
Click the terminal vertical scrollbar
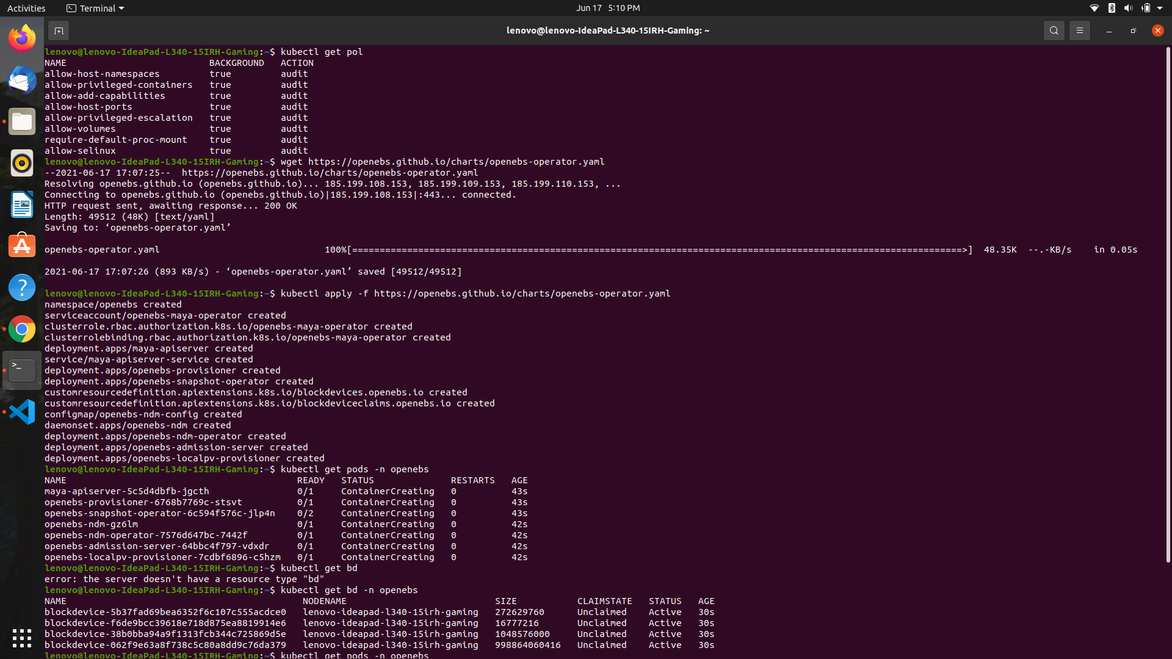1168,305
